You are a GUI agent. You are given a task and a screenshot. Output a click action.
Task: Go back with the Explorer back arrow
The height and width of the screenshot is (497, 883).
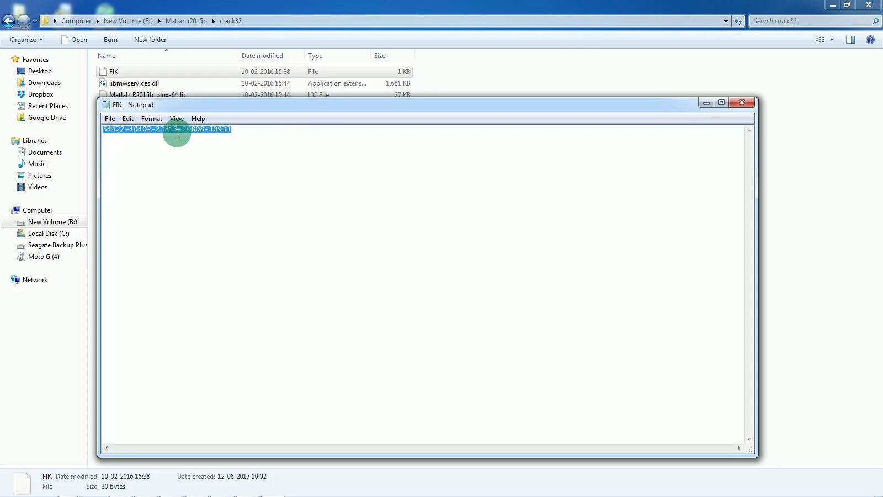click(8, 21)
